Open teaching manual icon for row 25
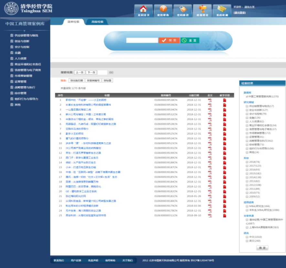The image size is (286, 268). [x=225, y=215]
